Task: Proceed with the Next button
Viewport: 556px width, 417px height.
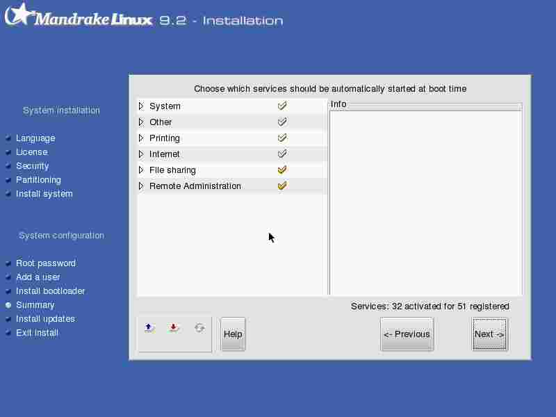Action: 490,334
